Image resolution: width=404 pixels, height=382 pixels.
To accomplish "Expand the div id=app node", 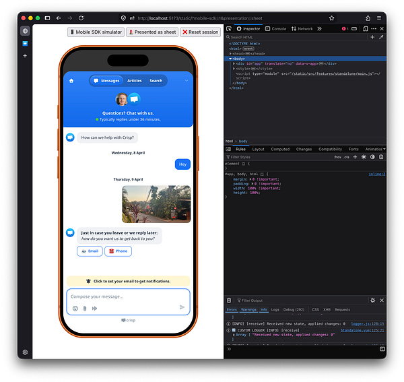I will pos(234,63).
